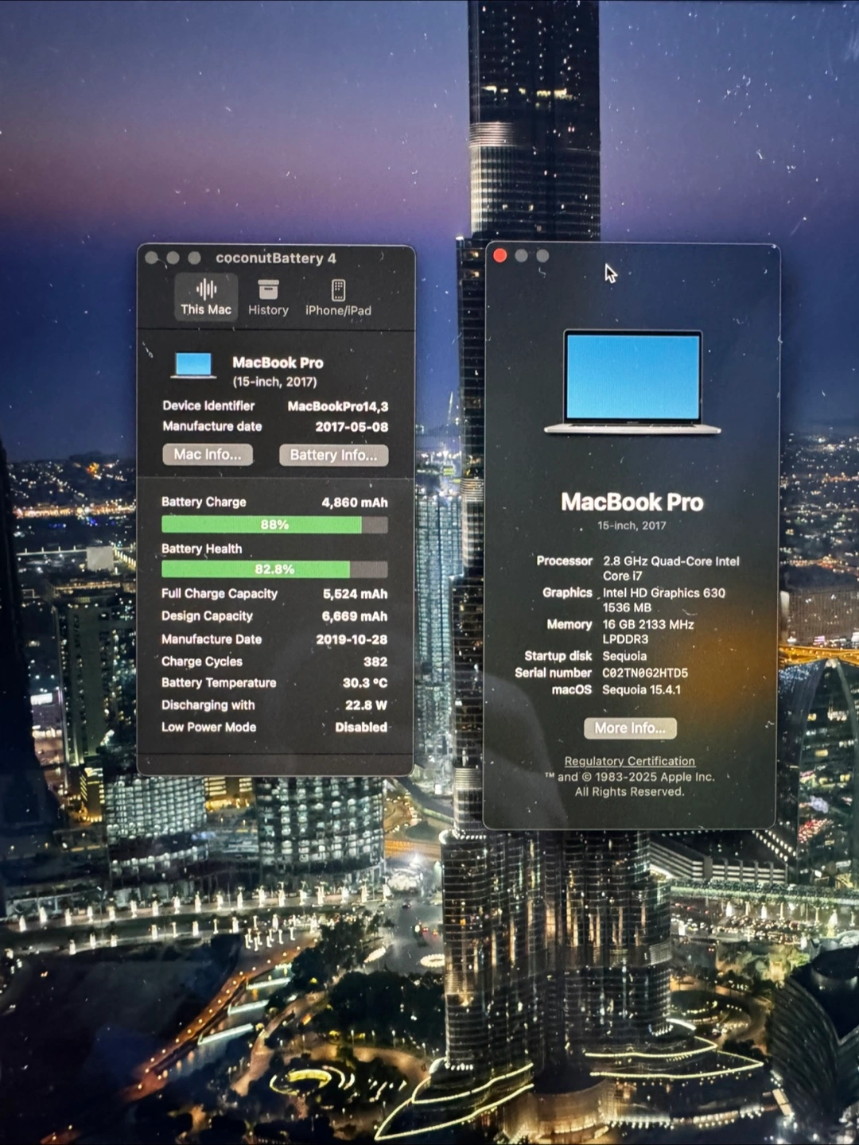Screen dimensions: 859x1145
Task: Select the "6,669 mAh" value
Action: click(355, 616)
